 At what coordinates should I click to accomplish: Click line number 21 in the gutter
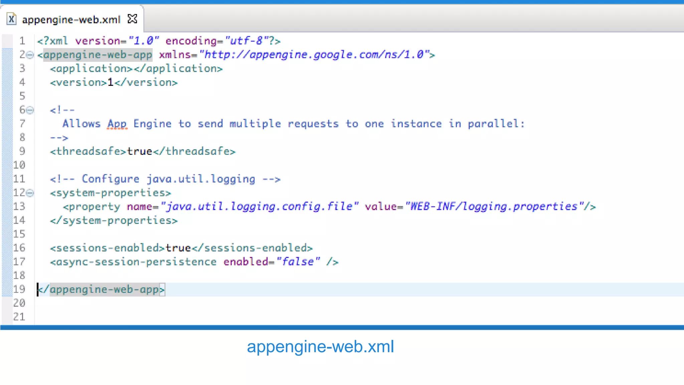click(19, 317)
